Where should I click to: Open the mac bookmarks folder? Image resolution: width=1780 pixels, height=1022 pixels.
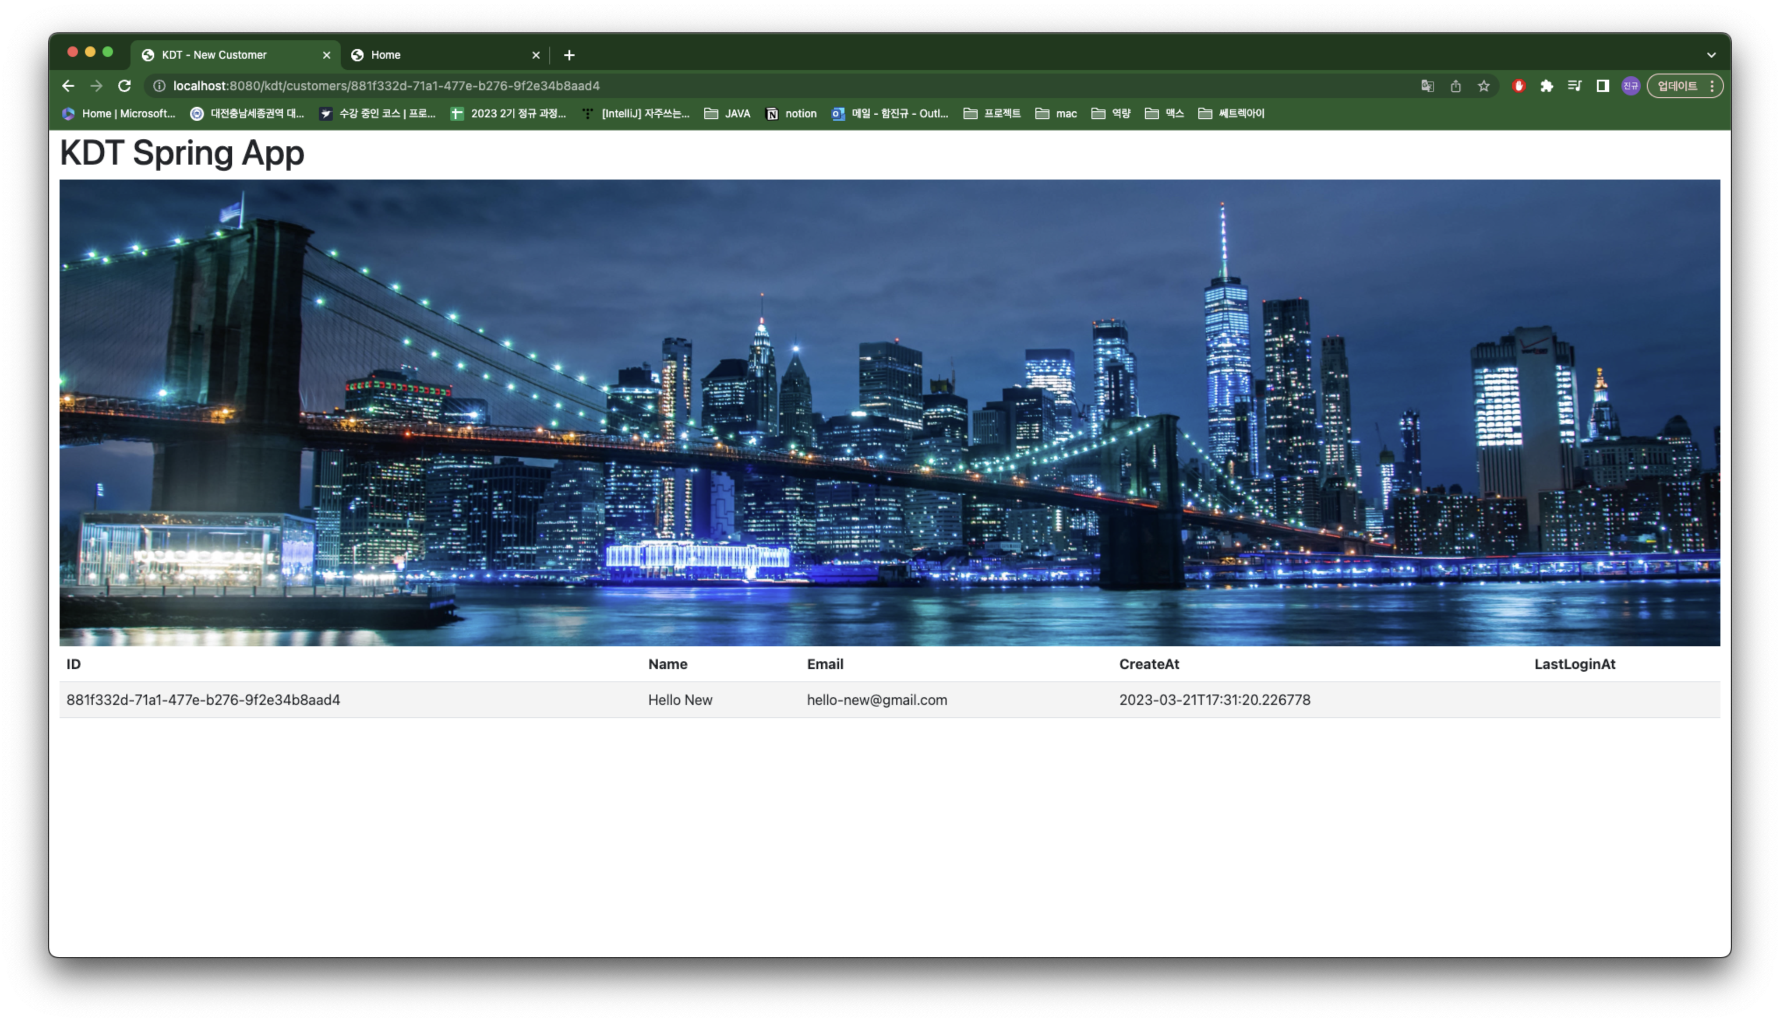pos(1056,114)
